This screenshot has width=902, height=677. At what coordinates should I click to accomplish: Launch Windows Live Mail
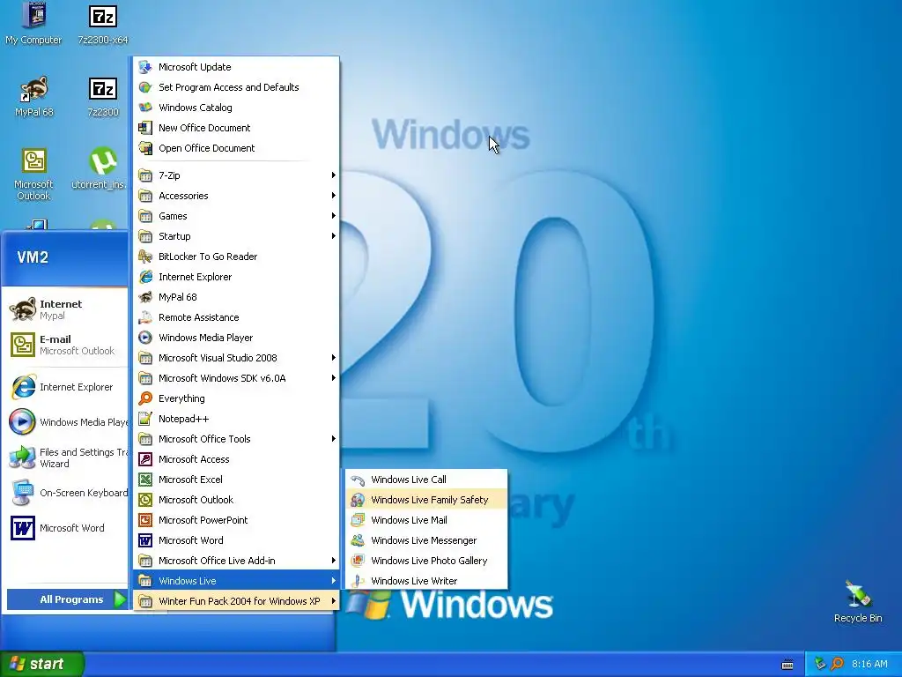click(x=426, y=520)
